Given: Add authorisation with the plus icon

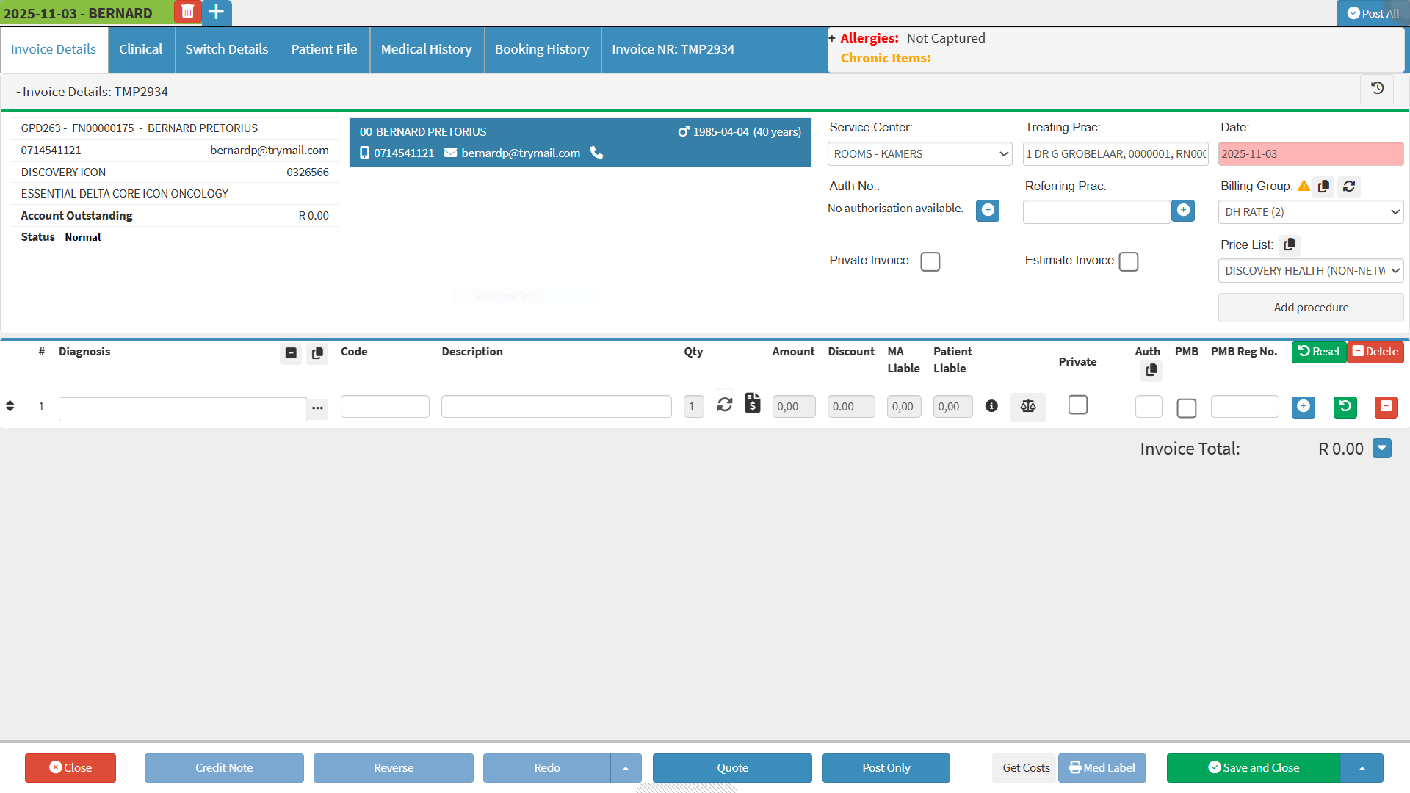Looking at the screenshot, I should [988, 211].
